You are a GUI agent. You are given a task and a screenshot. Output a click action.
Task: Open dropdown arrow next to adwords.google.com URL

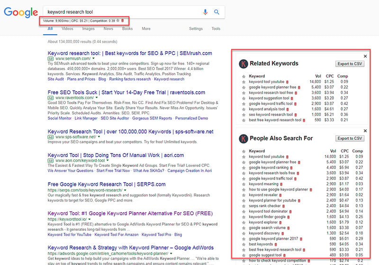[x=171, y=254]
